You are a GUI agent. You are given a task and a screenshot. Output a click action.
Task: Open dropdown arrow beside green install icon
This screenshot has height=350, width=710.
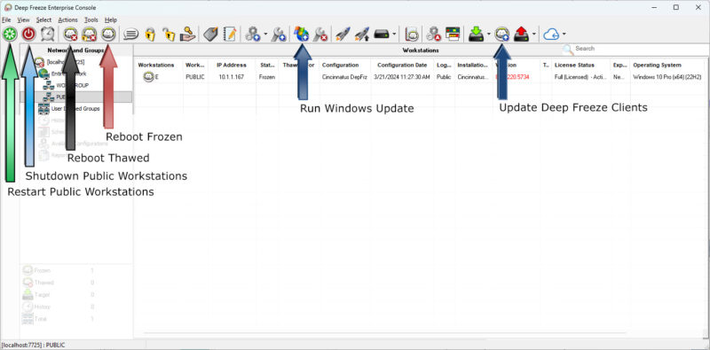[489, 34]
